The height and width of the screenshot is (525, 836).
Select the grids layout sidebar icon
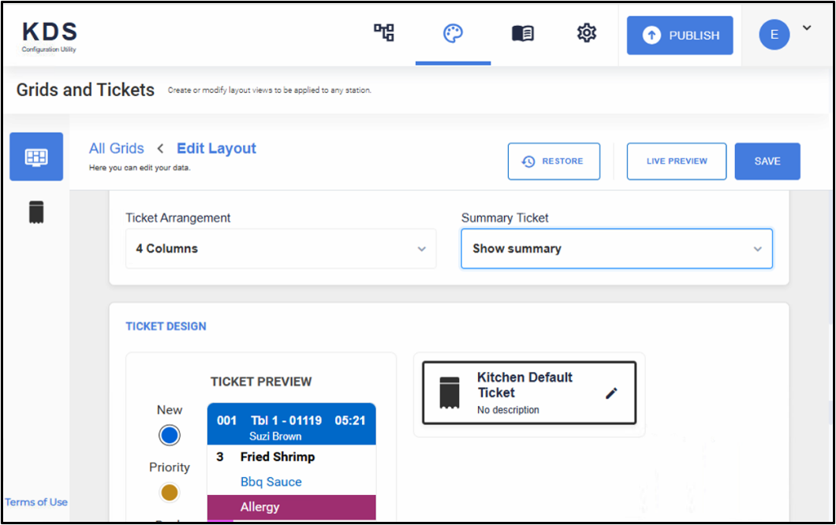[x=36, y=157]
